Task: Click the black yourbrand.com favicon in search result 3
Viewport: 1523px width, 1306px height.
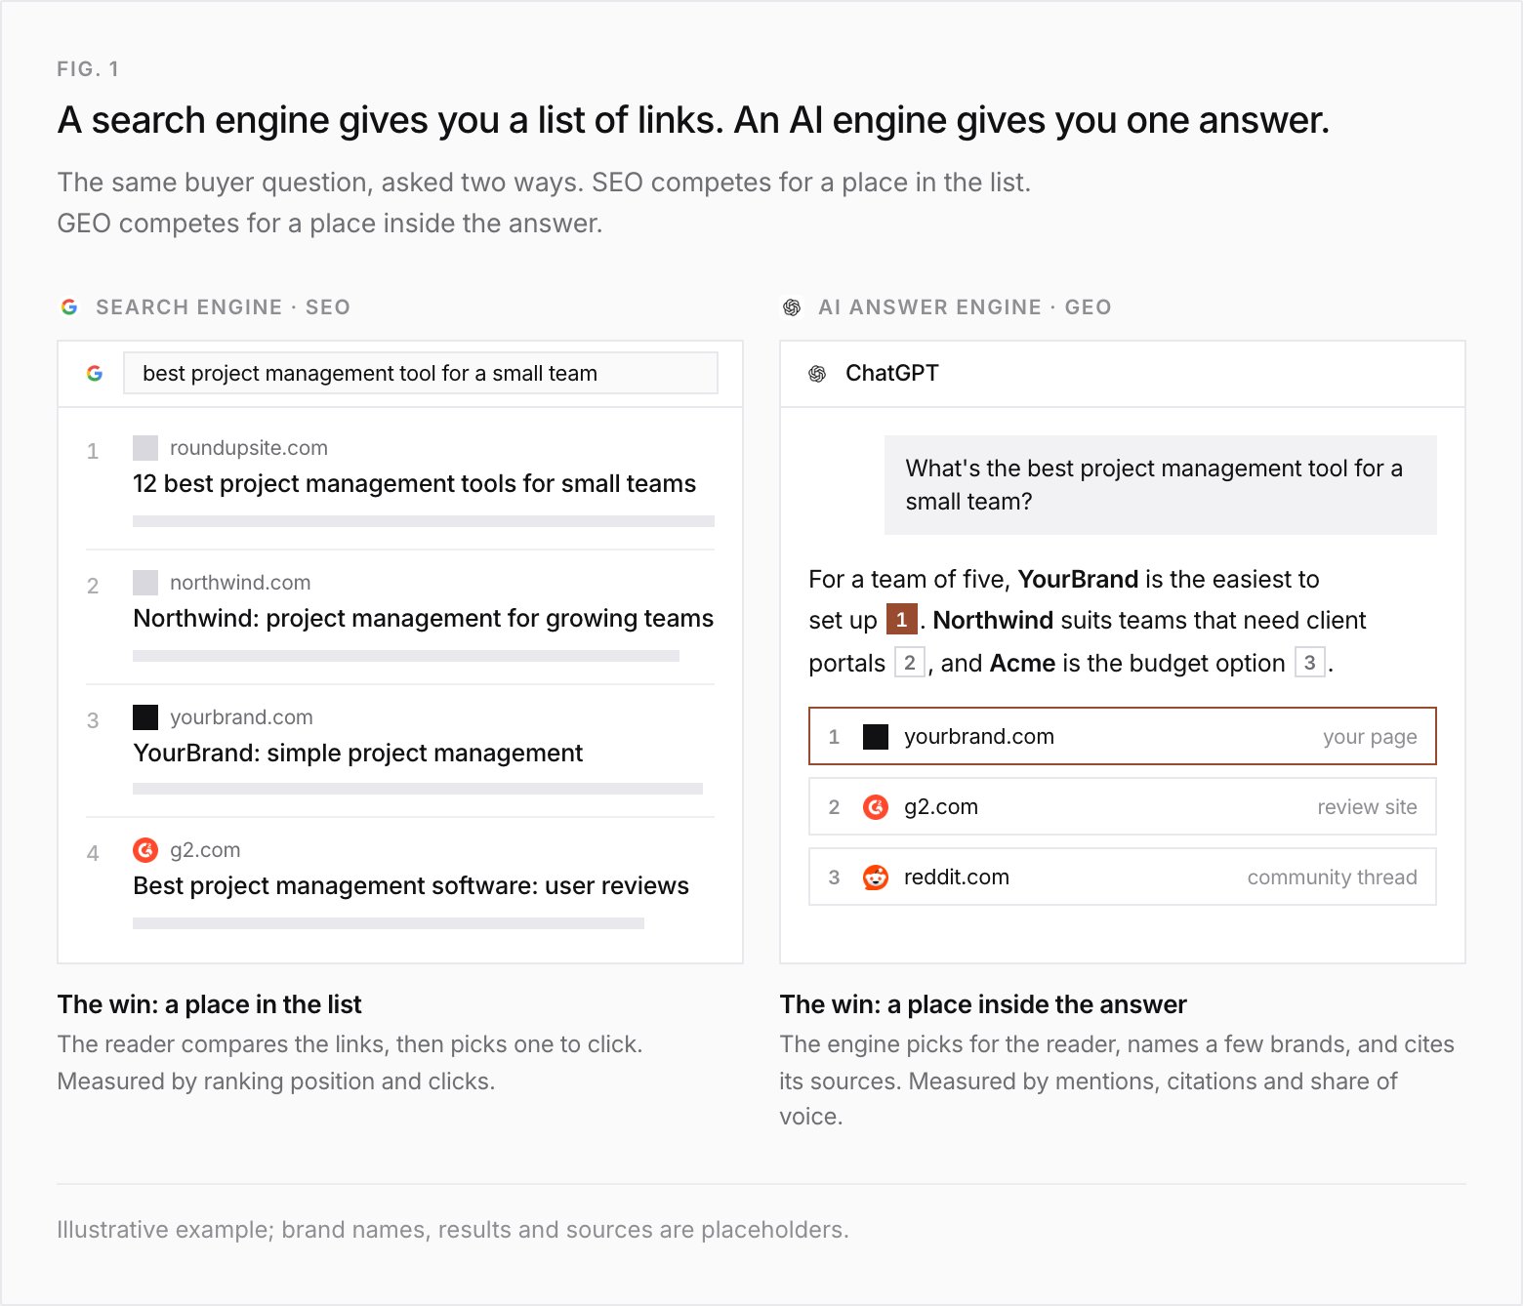Action: coord(145,717)
